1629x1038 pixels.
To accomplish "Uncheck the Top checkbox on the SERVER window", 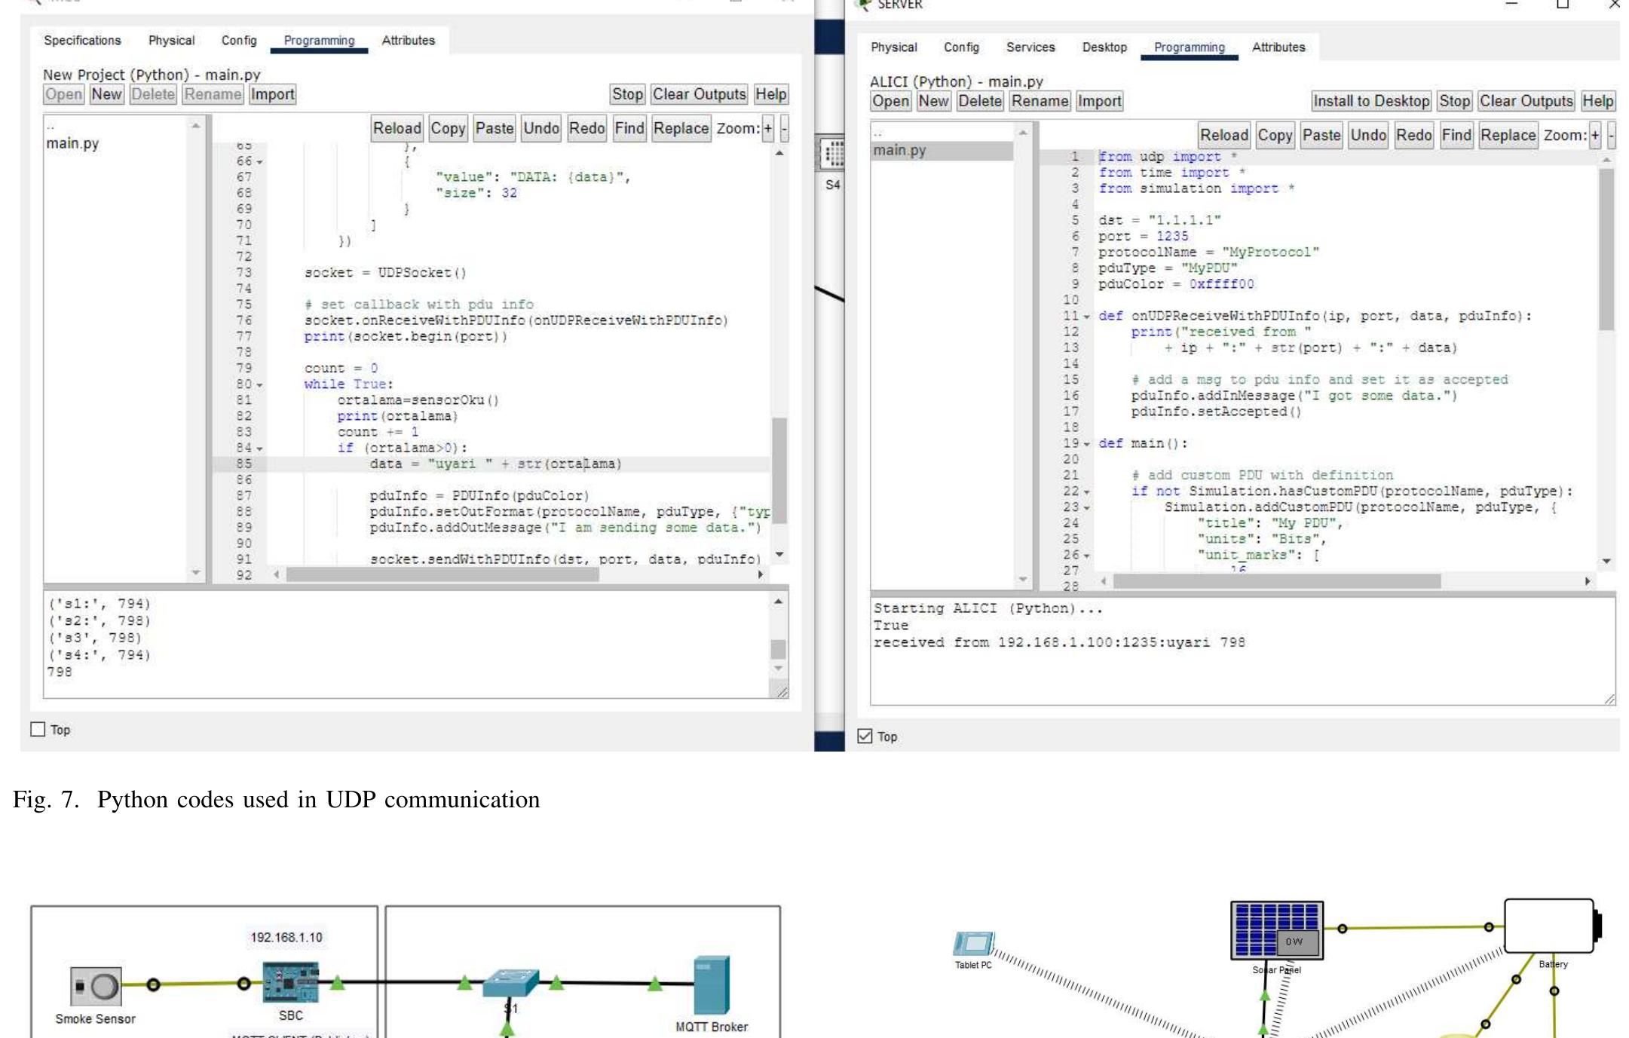I will click(865, 736).
